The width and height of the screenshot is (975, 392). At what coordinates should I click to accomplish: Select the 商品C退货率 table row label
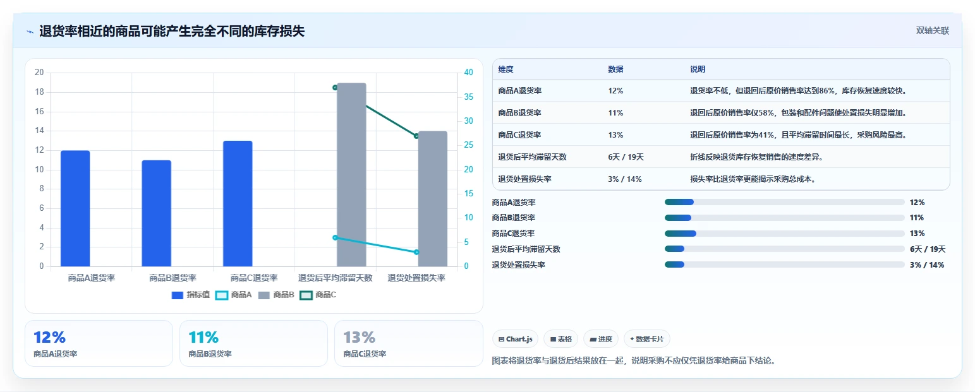click(x=520, y=135)
